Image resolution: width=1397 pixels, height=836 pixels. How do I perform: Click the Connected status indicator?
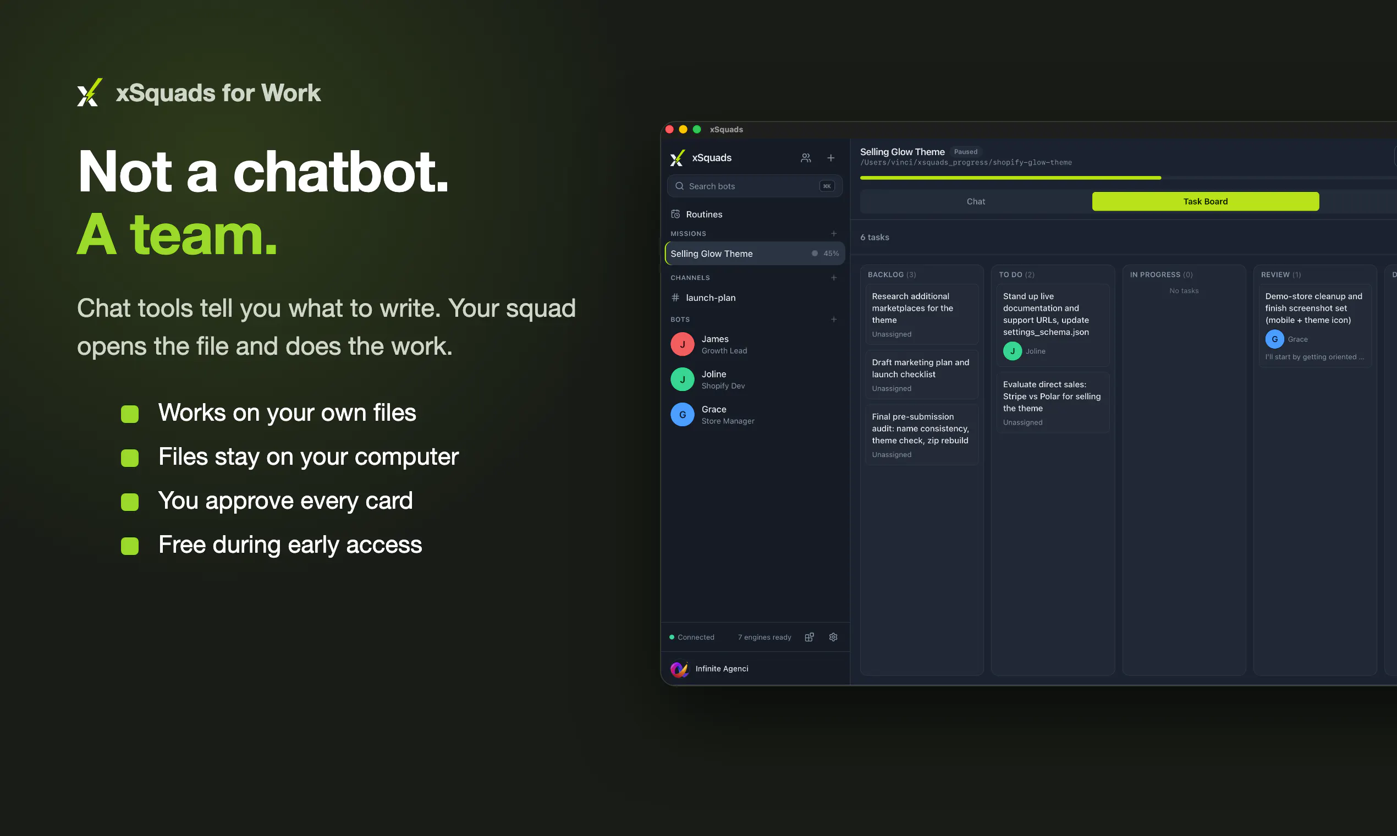click(692, 637)
